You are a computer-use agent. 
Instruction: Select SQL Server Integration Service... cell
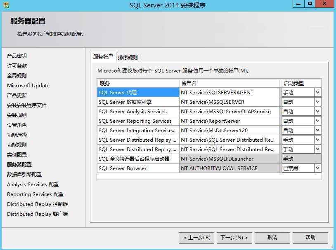click(138, 130)
